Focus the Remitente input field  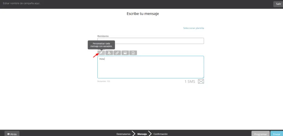pyautogui.click(x=151, y=41)
